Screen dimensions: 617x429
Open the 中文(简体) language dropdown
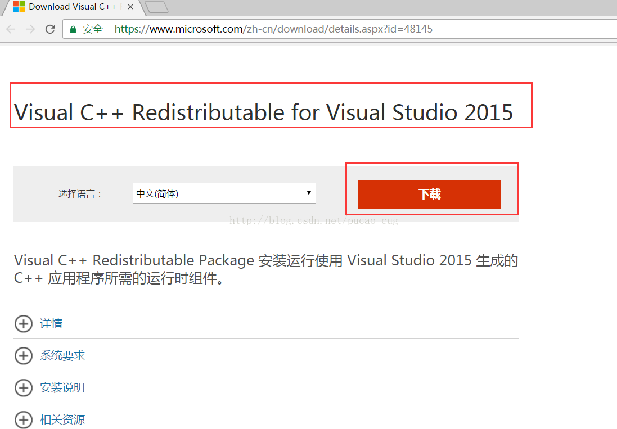coord(224,193)
